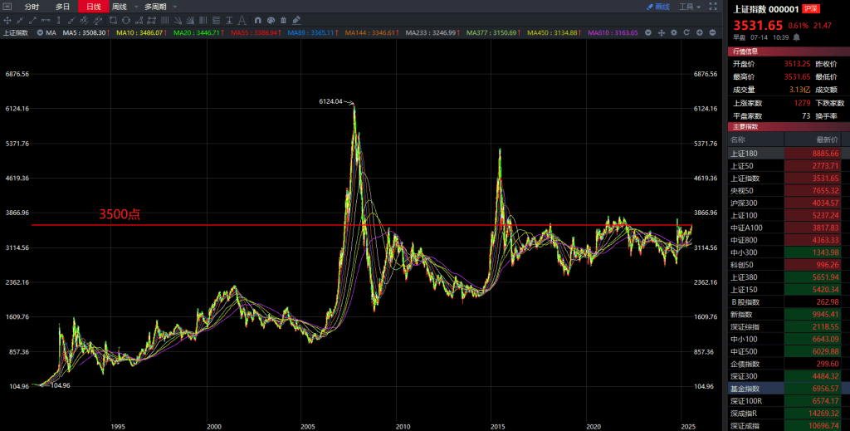Toggle the magnet snap tool
The width and height of the screenshot is (850, 431).
pos(257,20)
